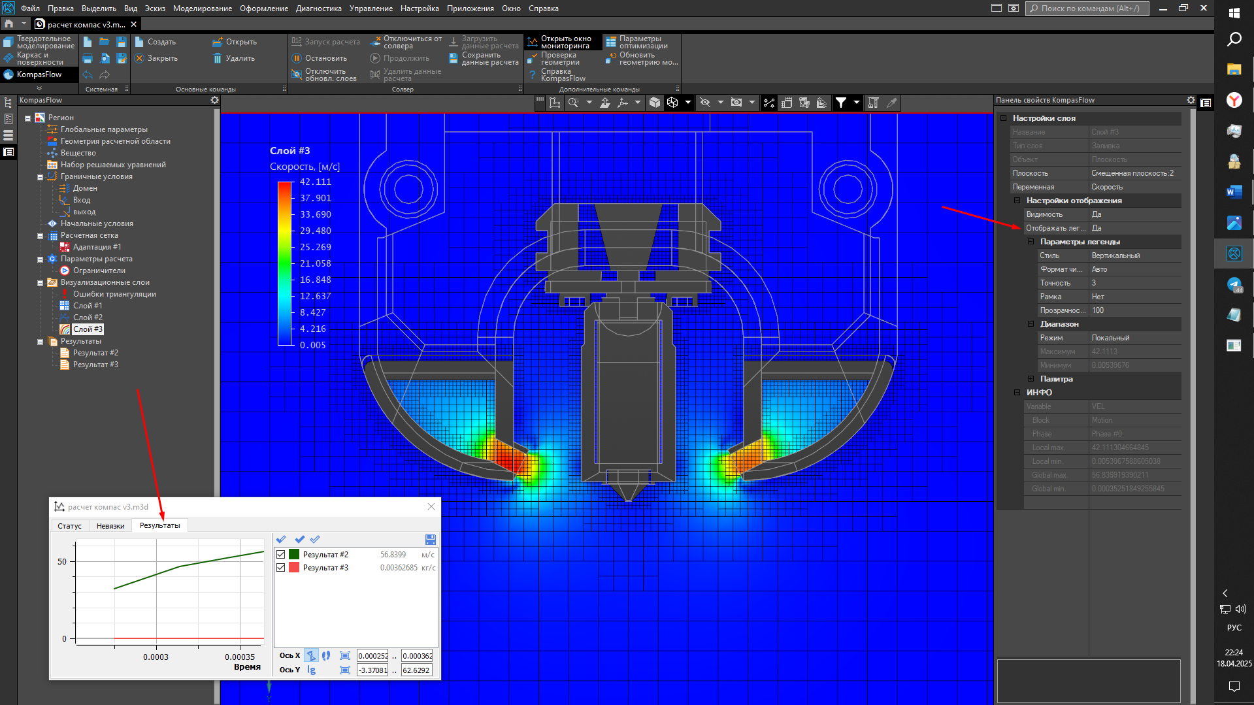Expand the Палитра section
1254x705 pixels.
click(x=1031, y=379)
